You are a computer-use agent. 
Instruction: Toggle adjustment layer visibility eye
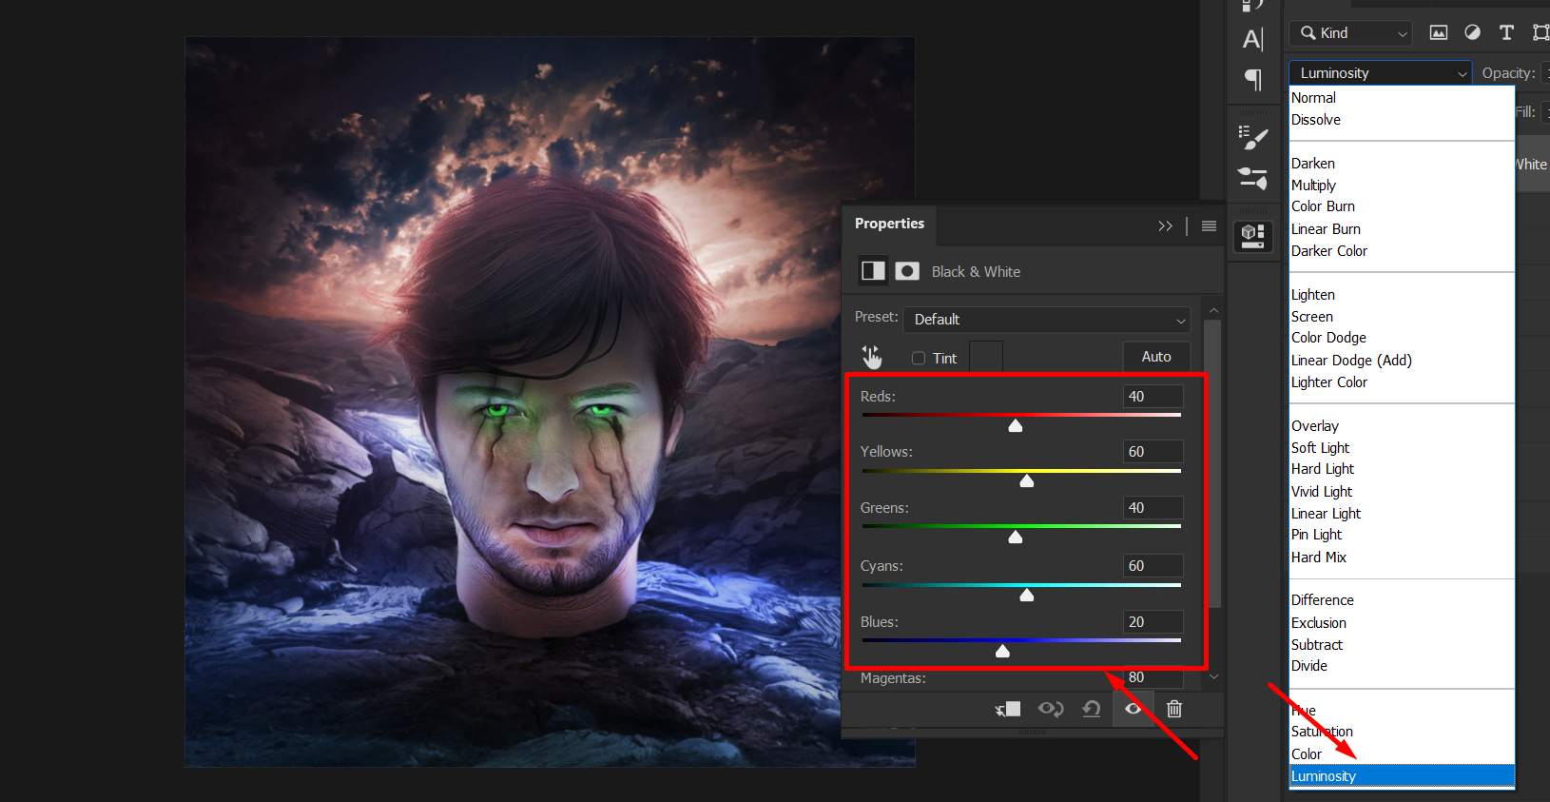[x=1133, y=709]
